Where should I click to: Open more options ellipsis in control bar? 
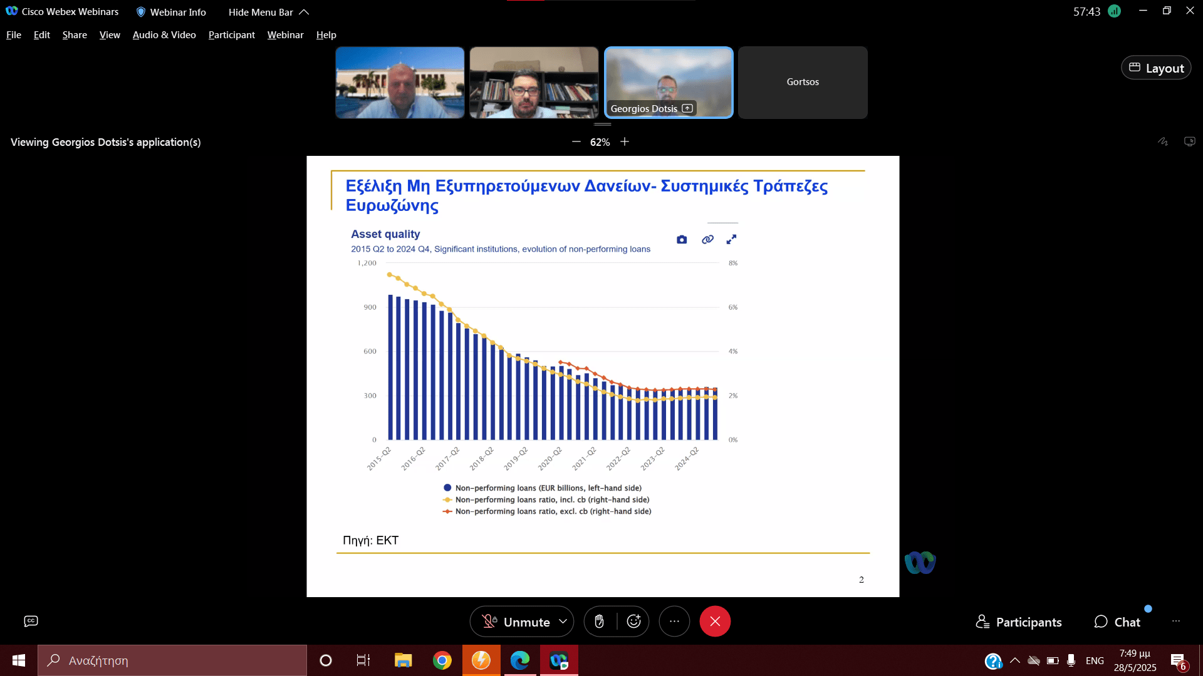click(x=674, y=622)
